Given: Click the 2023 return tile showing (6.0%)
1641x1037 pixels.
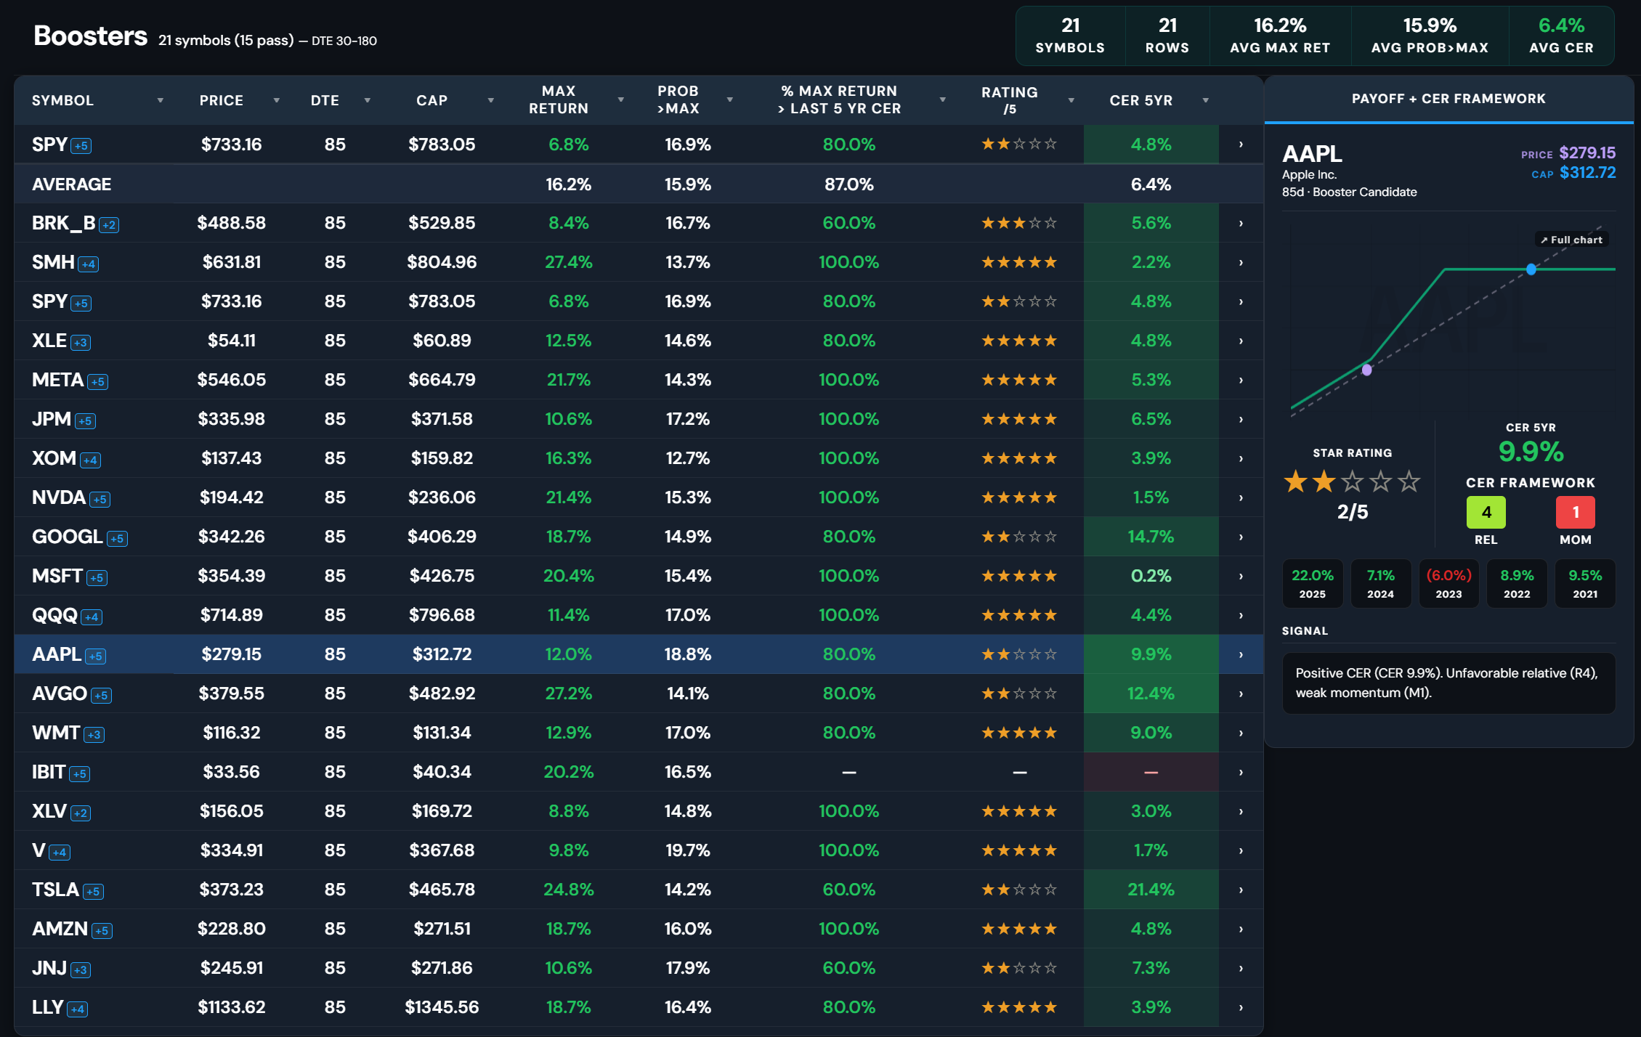Looking at the screenshot, I should [1448, 583].
